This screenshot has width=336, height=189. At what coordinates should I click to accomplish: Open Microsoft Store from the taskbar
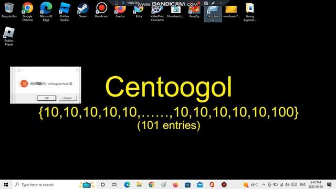187,184
